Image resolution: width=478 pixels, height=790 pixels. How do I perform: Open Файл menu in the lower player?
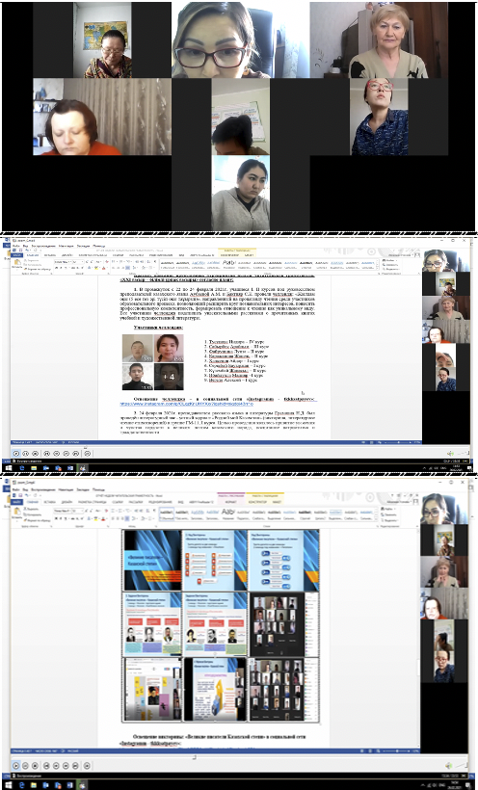tap(15, 489)
